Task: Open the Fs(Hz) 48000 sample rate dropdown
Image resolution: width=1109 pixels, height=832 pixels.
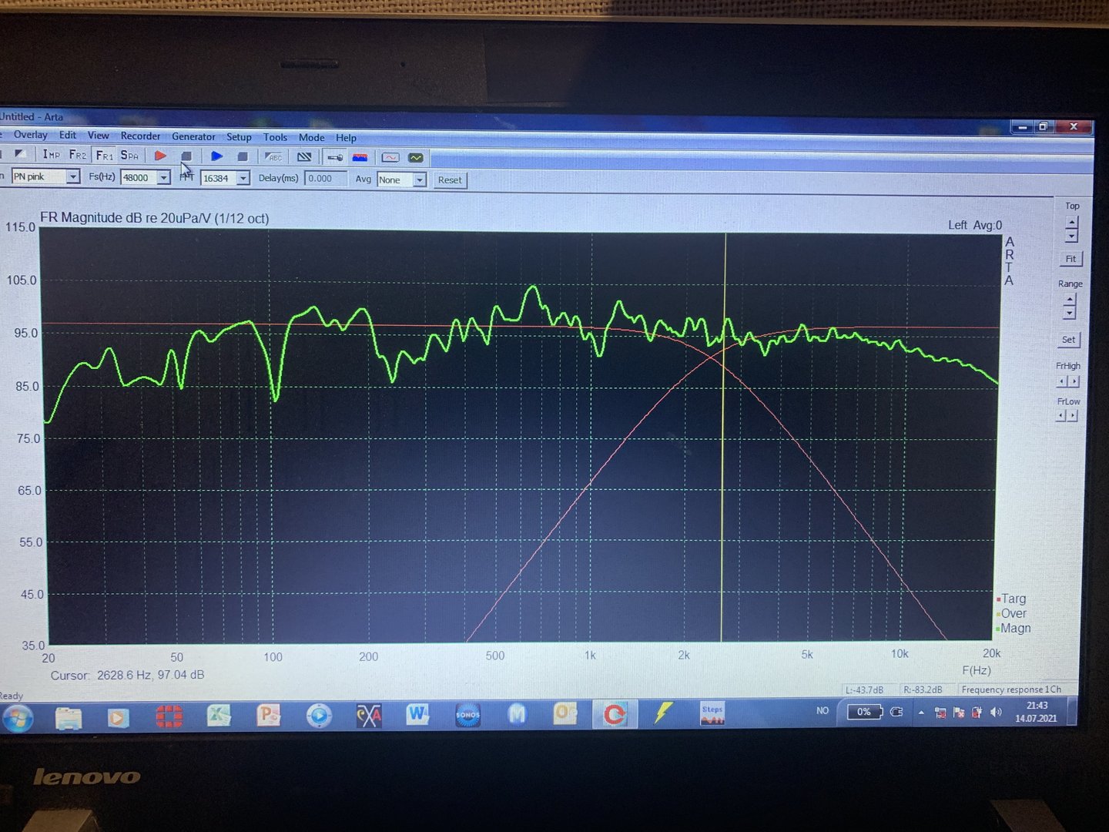Action: pos(163,178)
